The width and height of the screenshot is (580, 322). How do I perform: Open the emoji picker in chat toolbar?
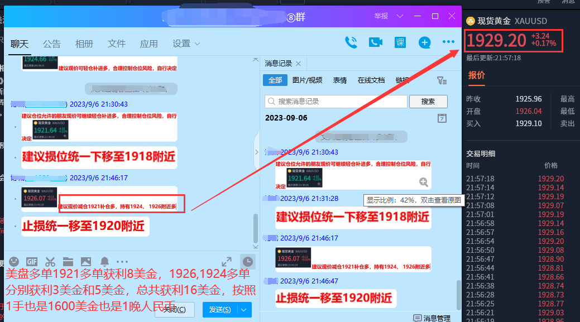pos(14,262)
